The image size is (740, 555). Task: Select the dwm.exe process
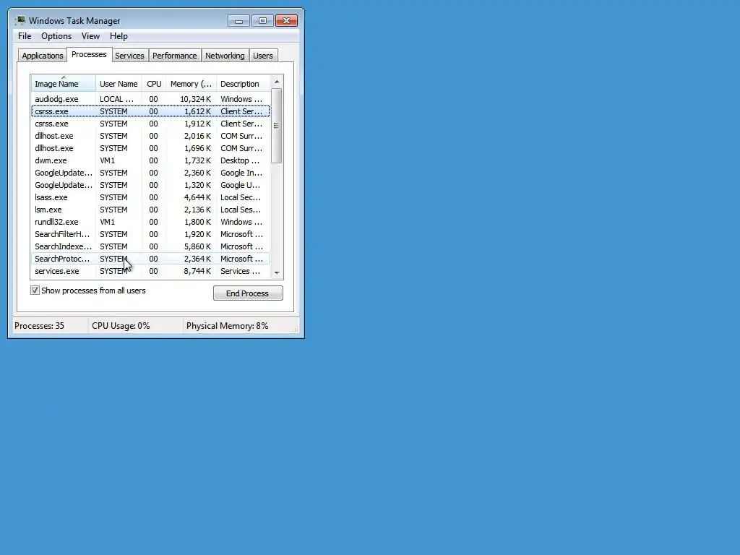[150, 160]
